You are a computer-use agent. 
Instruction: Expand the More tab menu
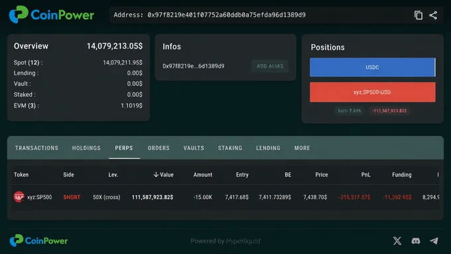pos(302,148)
